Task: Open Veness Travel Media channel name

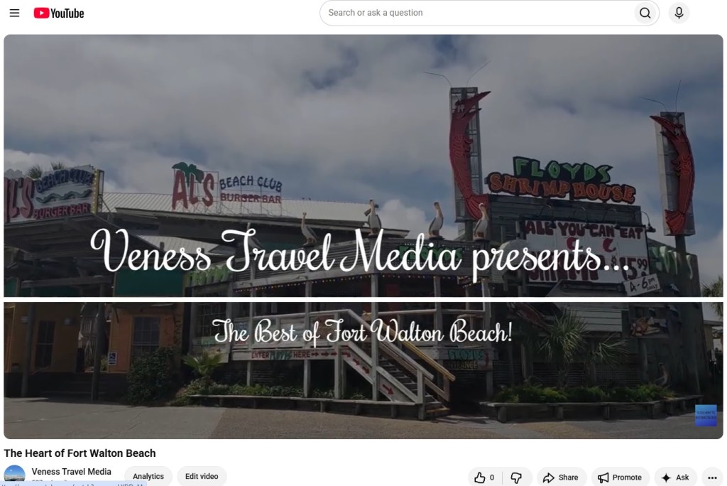Action: pyautogui.click(x=72, y=472)
